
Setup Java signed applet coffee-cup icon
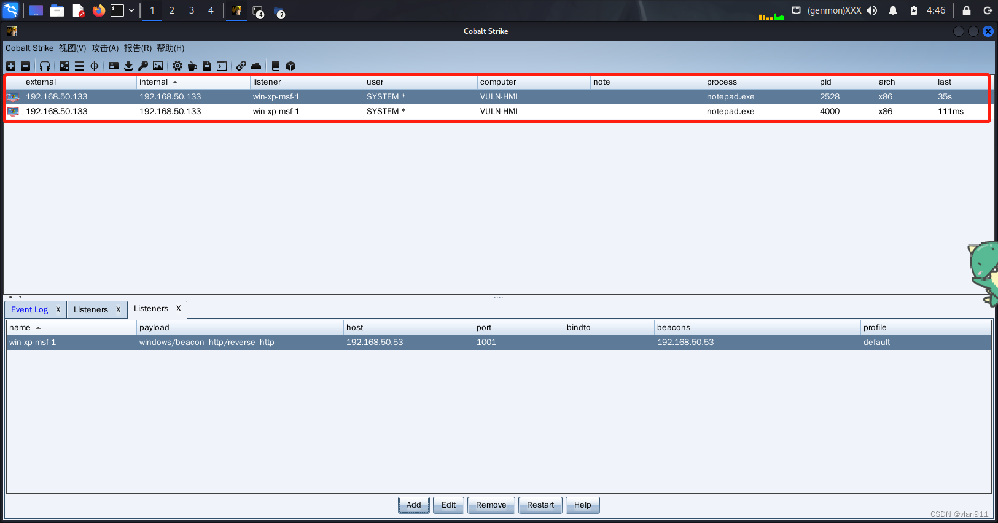tap(192, 66)
